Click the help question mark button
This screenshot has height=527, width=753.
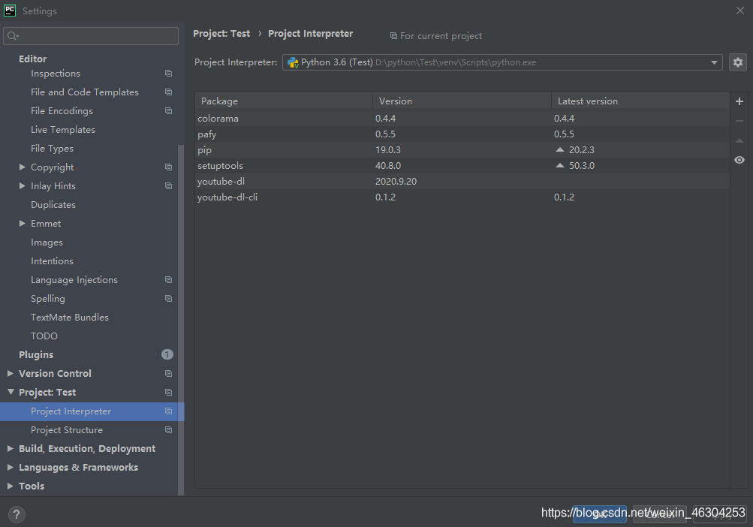coord(16,514)
